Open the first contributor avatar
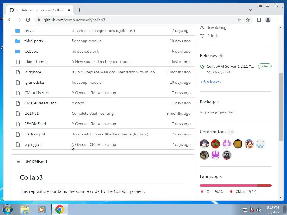287x215 pixels. (204, 144)
